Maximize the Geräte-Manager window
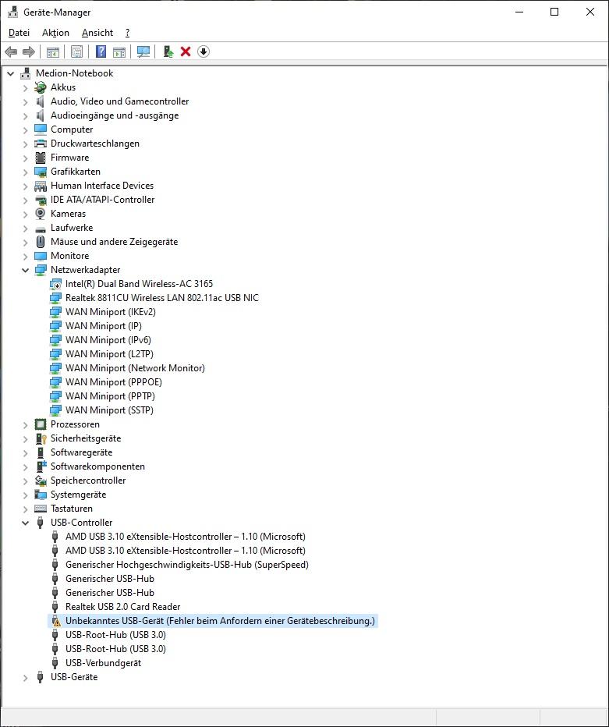The width and height of the screenshot is (609, 727). 554,12
